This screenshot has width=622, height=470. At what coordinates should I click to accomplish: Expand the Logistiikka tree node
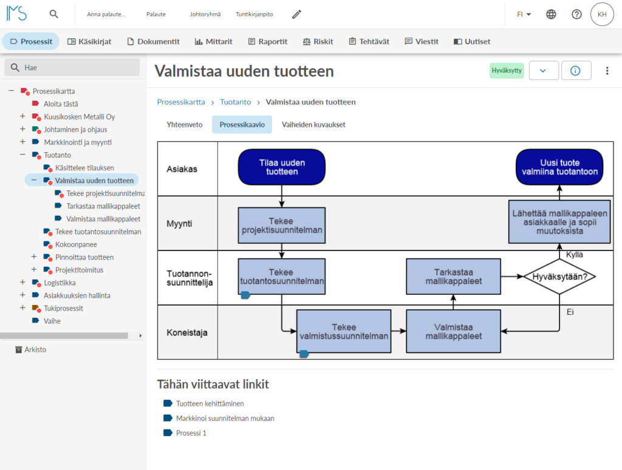click(x=22, y=283)
